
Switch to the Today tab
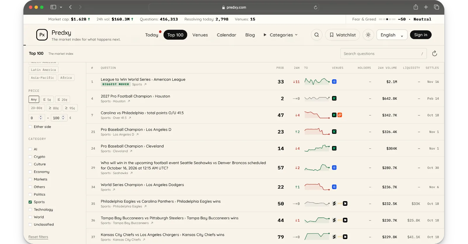152,35
